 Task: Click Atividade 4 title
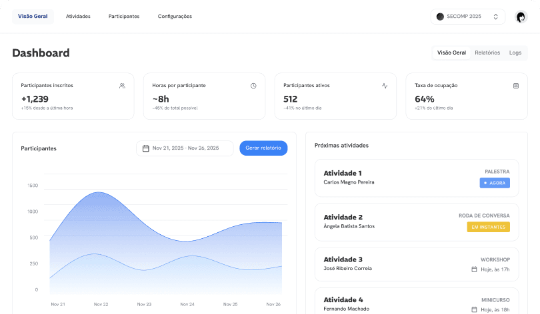tap(343, 300)
